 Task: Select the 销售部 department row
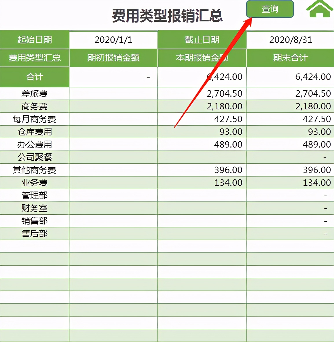click(x=34, y=221)
